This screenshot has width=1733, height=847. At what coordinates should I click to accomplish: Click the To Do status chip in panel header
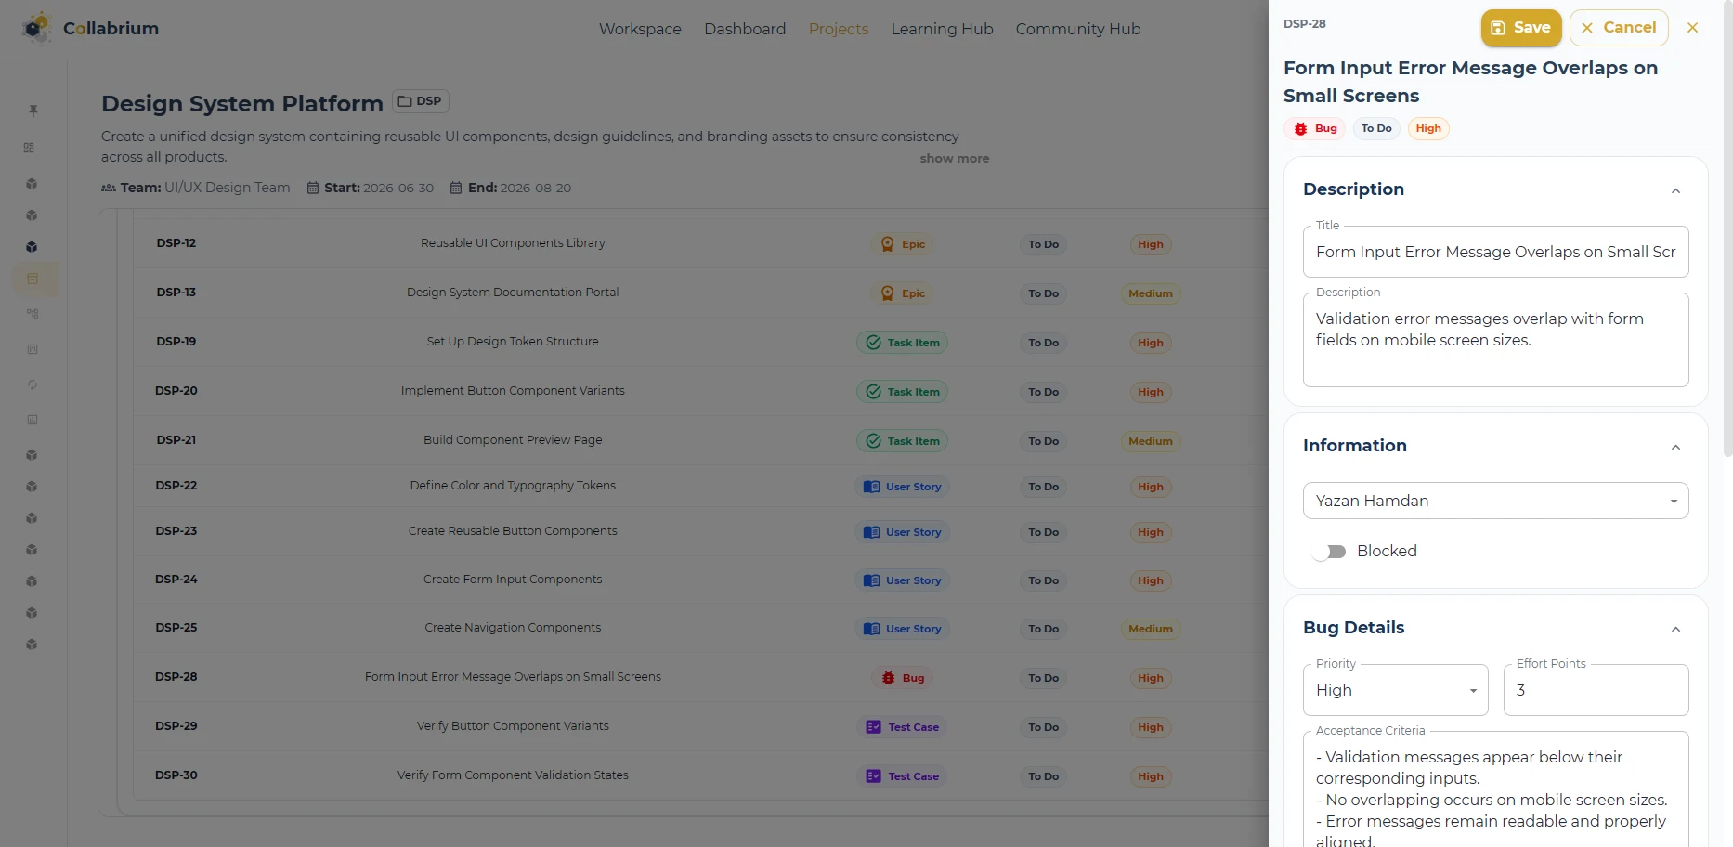tap(1376, 129)
